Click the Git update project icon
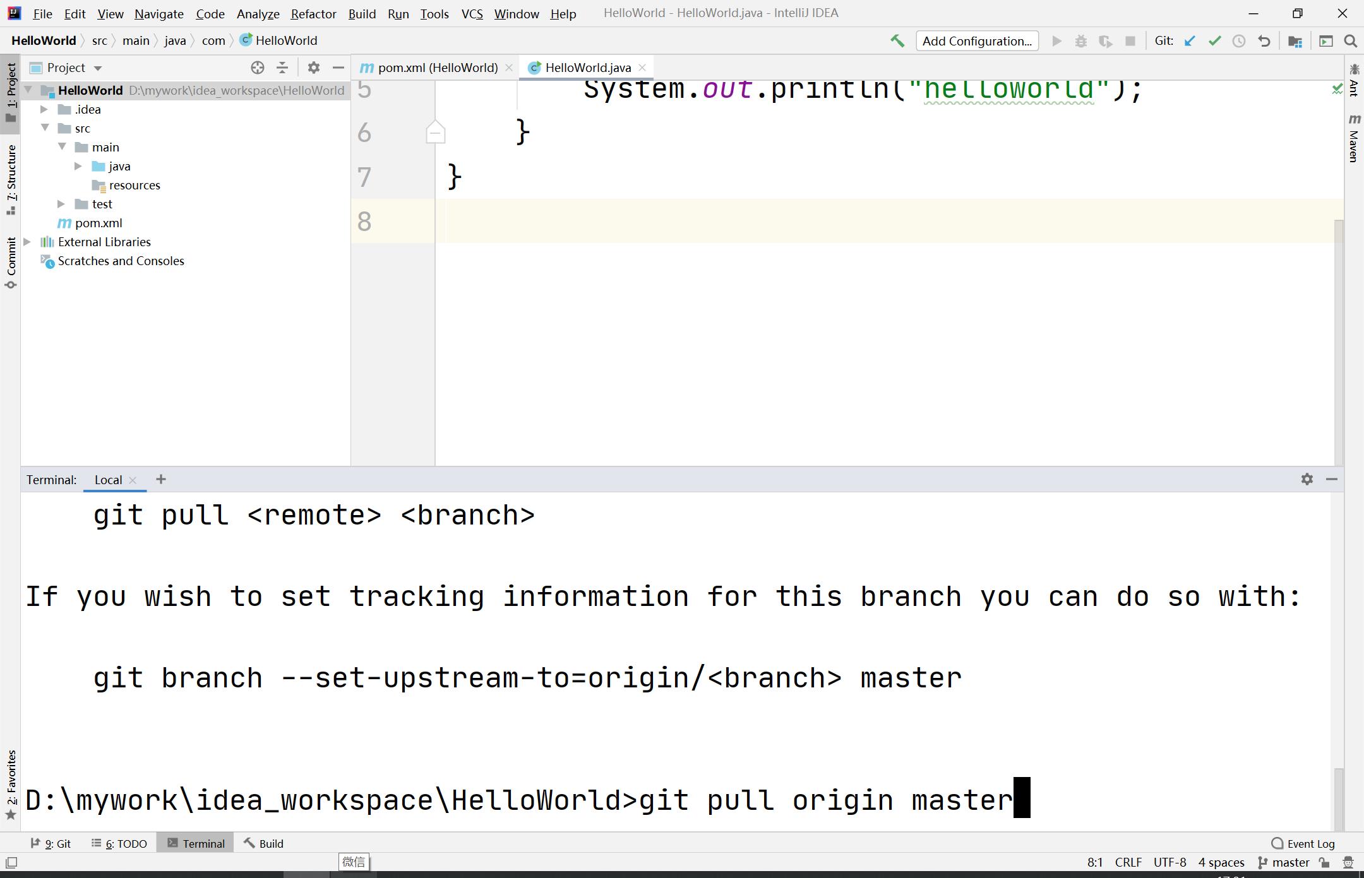The height and width of the screenshot is (878, 1364). (x=1191, y=41)
